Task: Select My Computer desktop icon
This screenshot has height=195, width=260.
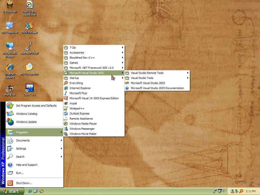Action: click(10, 27)
